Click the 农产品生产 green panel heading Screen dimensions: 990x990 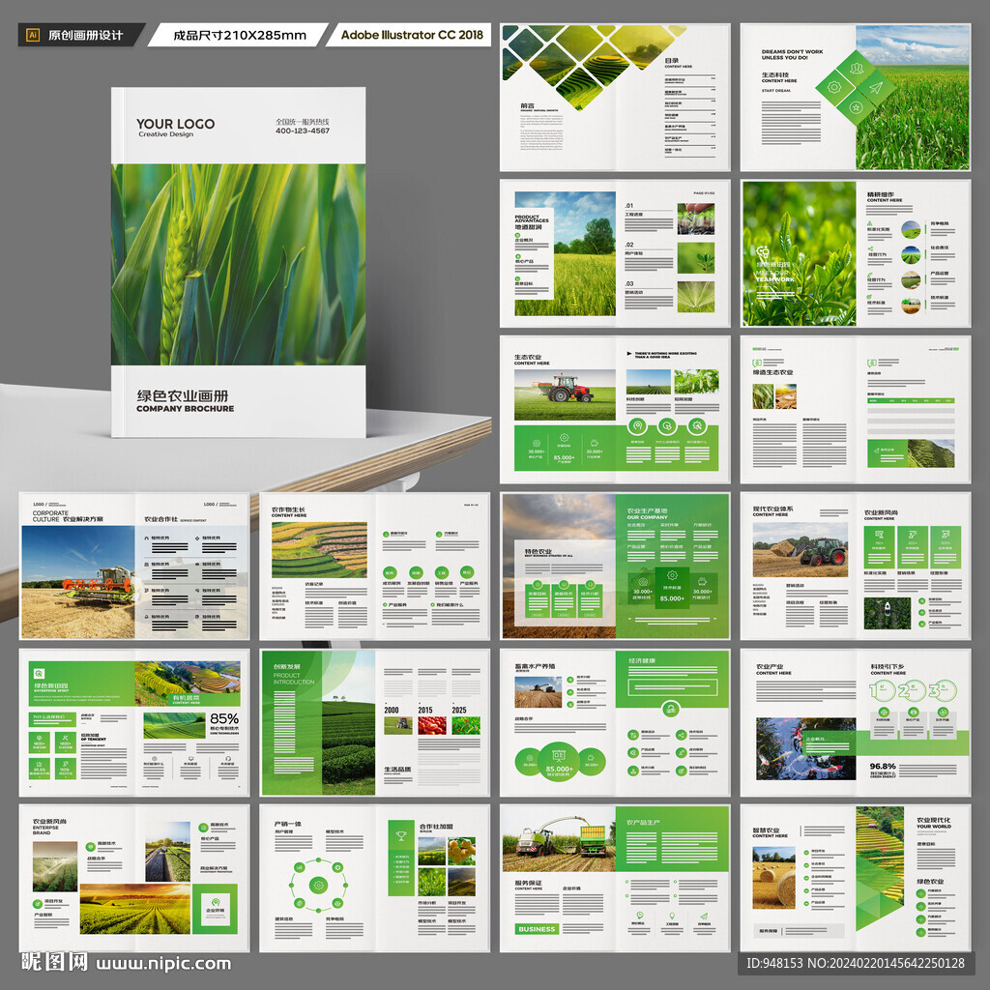click(x=643, y=822)
